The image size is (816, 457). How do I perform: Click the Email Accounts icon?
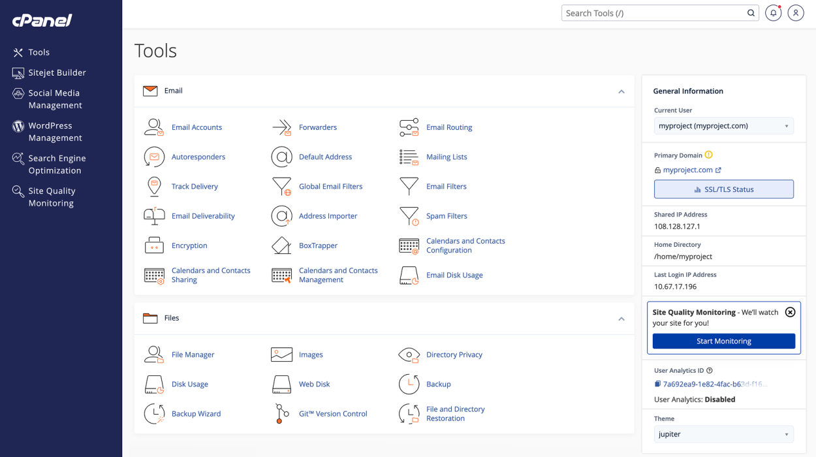(x=154, y=127)
